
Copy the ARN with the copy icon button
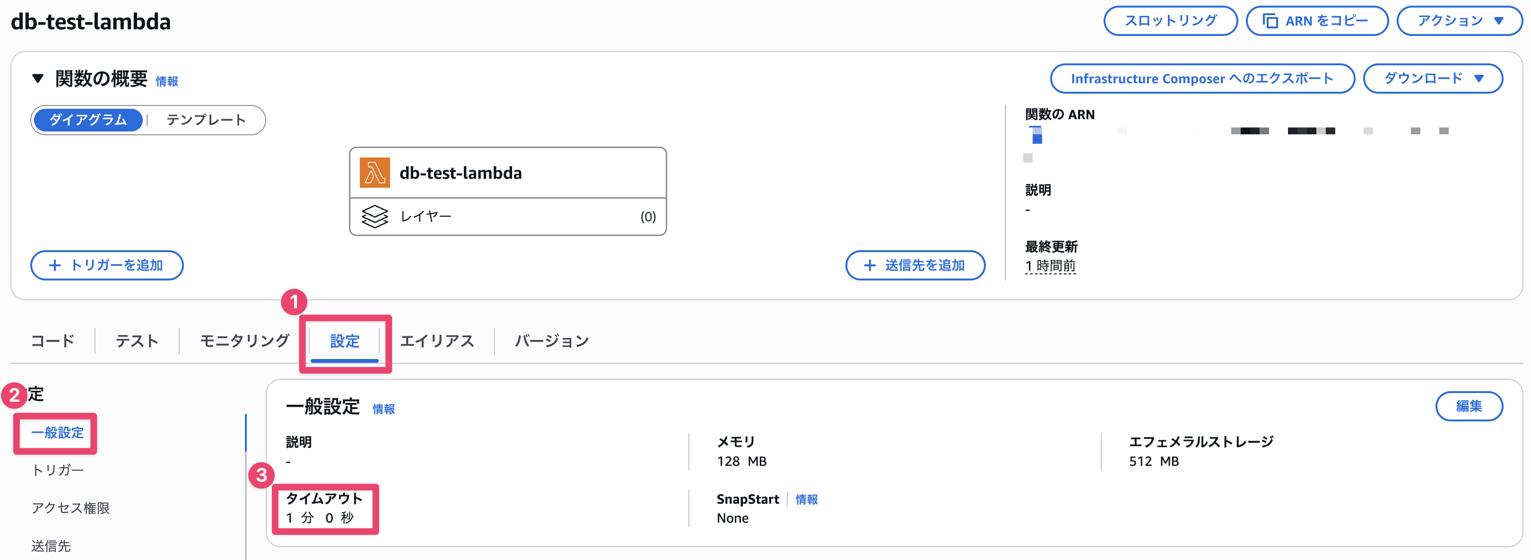pyautogui.click(x=1316, y=21)
